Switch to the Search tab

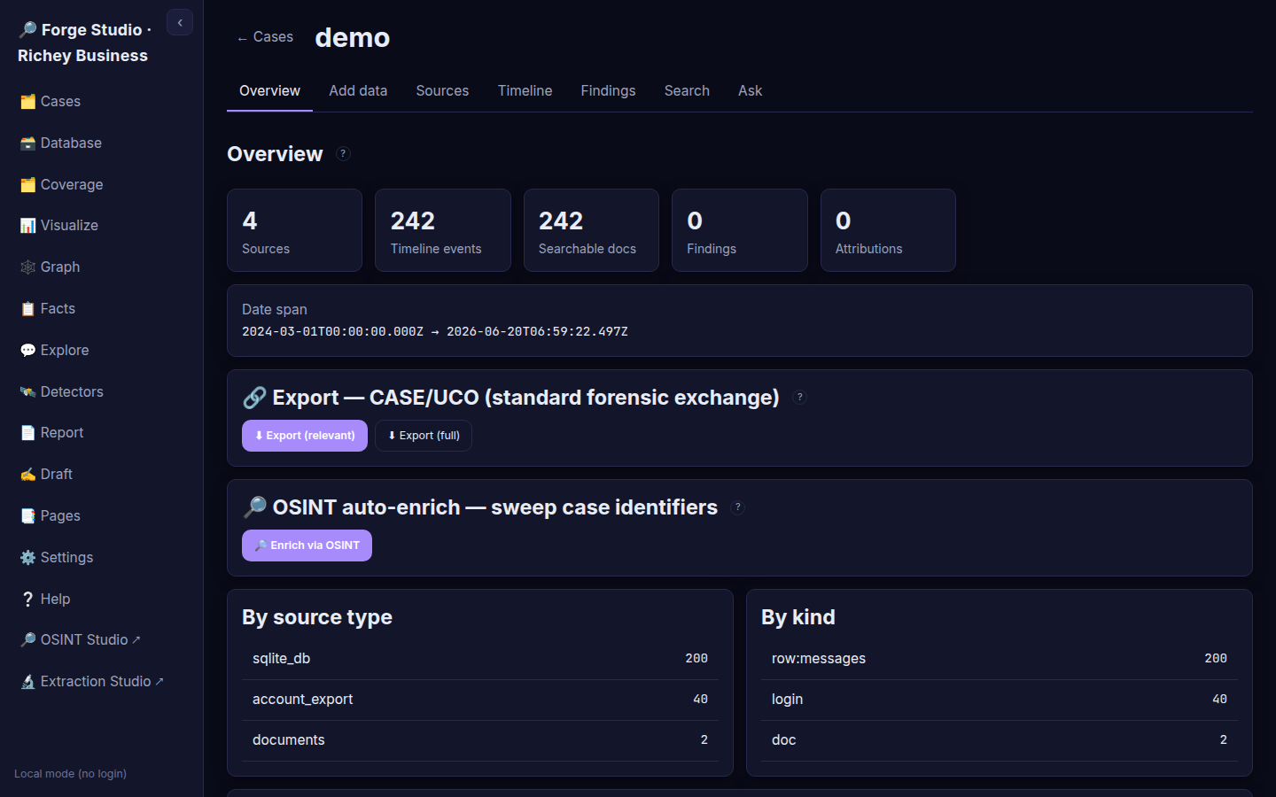click(687, 90)
